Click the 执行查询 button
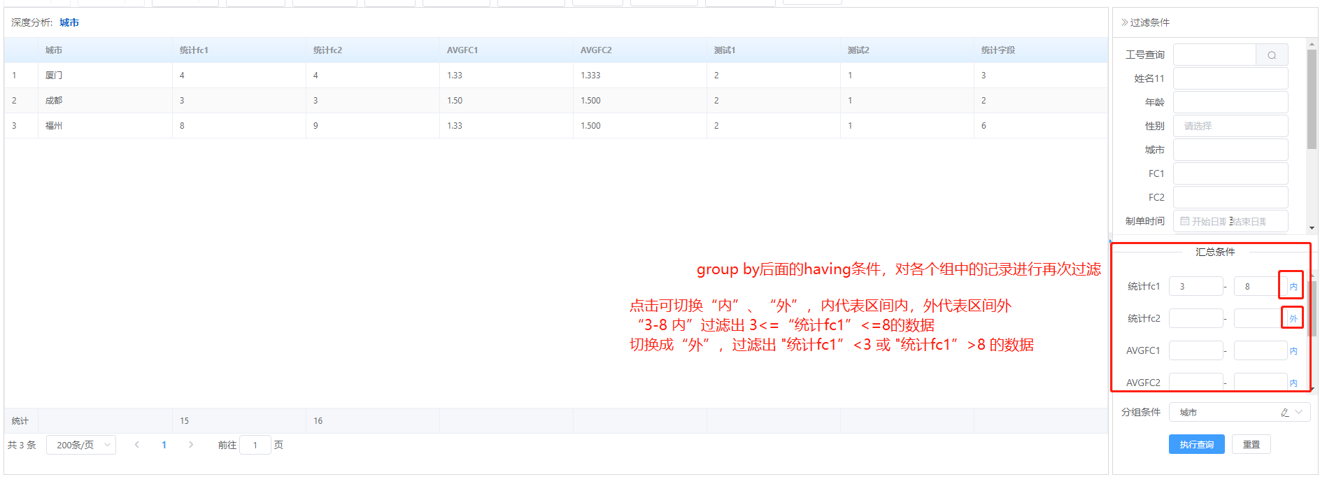1320x484 pixels. coord(1196,445)
